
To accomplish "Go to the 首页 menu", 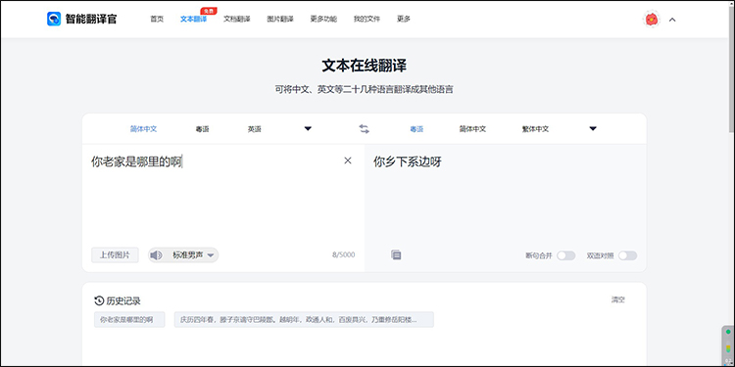I will tap(157, 20).
